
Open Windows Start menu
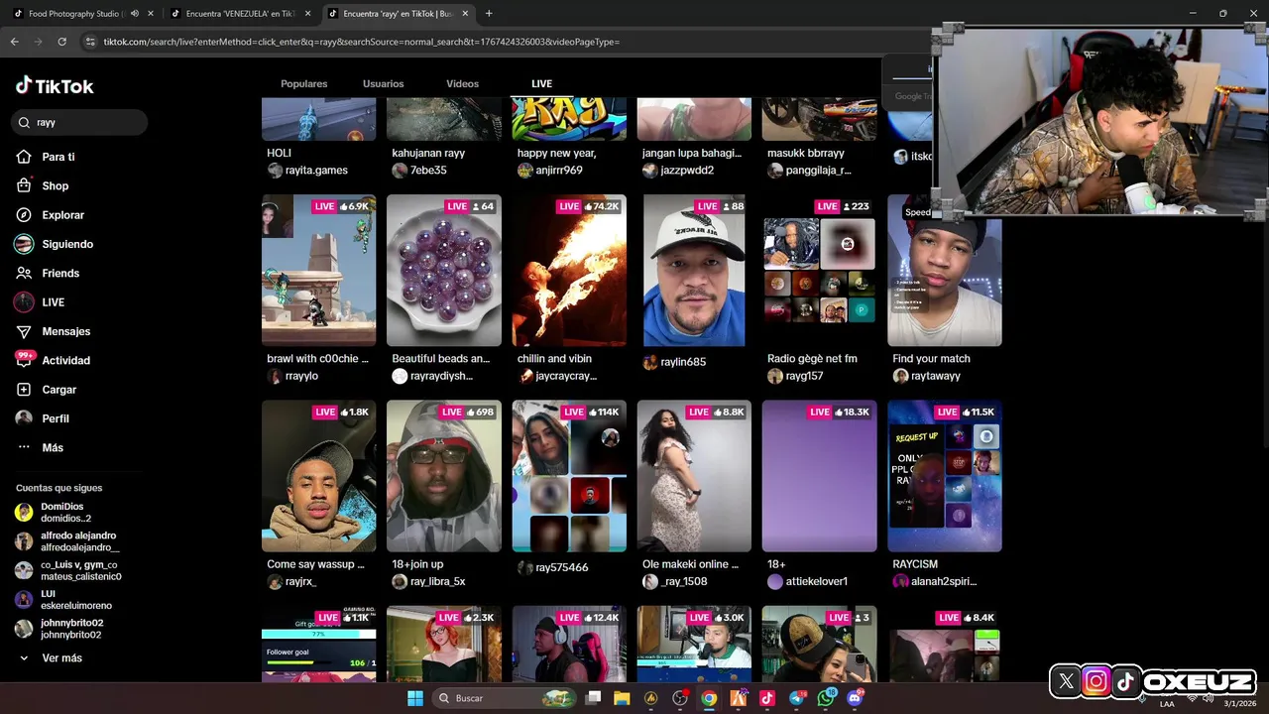pyautogui.click(x=415, y=698)
